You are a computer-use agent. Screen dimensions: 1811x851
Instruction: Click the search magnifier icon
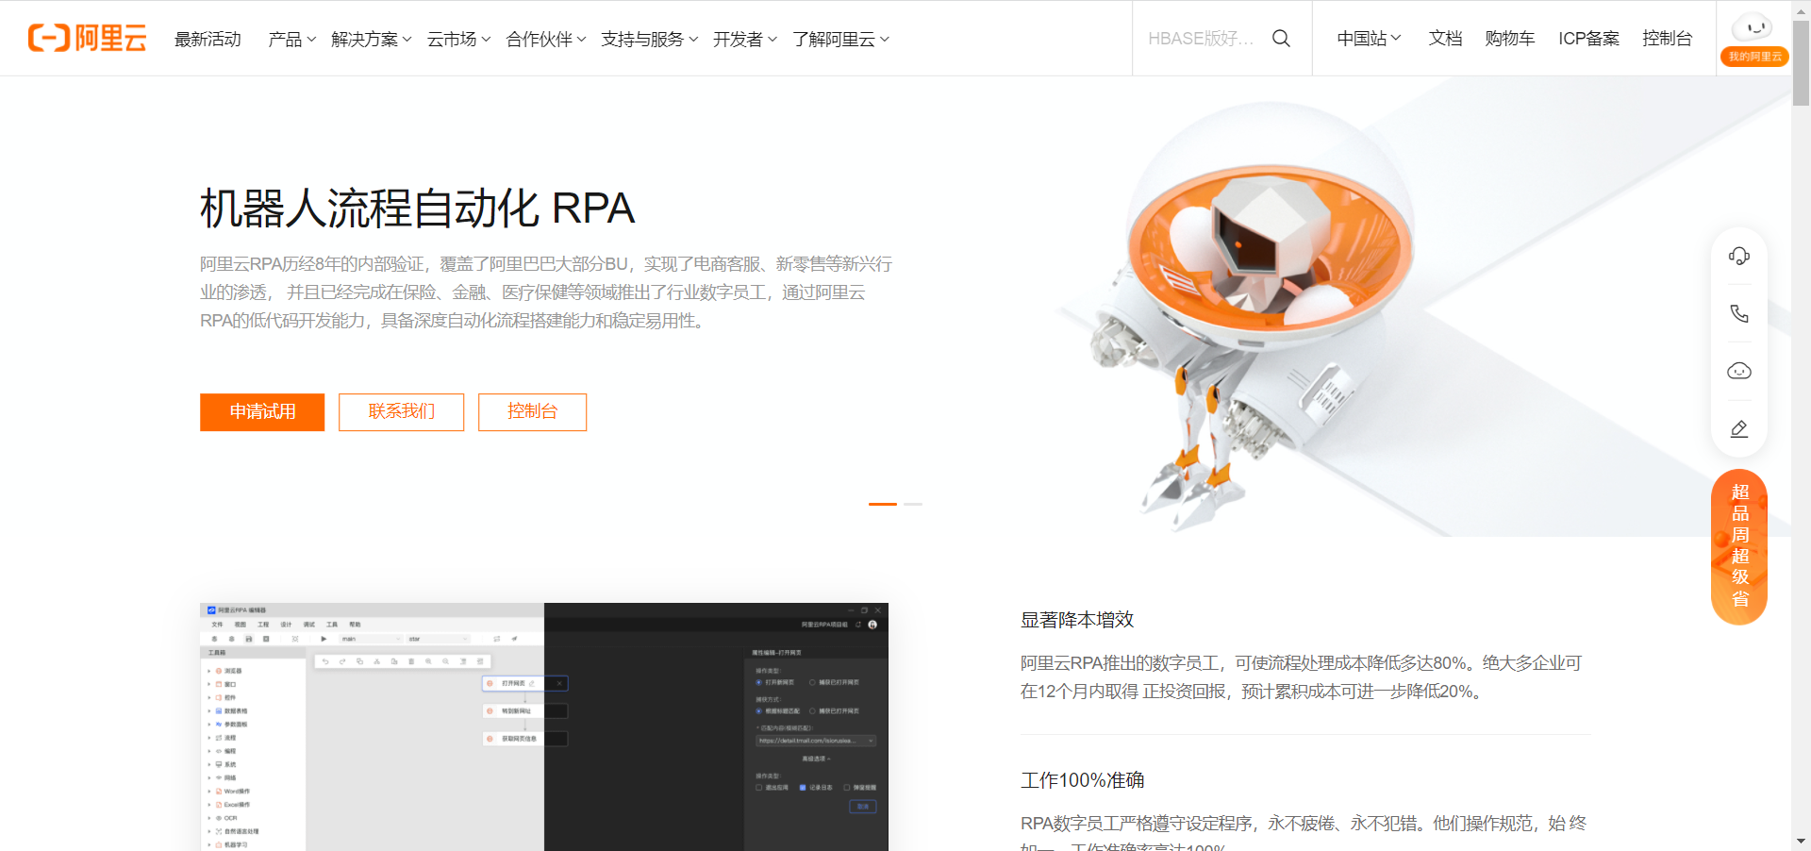coord(1280,39)
